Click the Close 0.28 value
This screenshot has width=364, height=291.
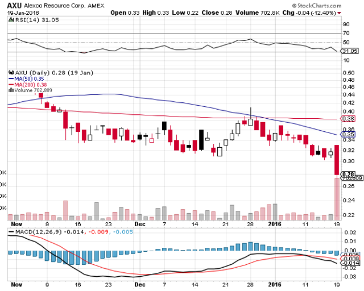(217, 13)
